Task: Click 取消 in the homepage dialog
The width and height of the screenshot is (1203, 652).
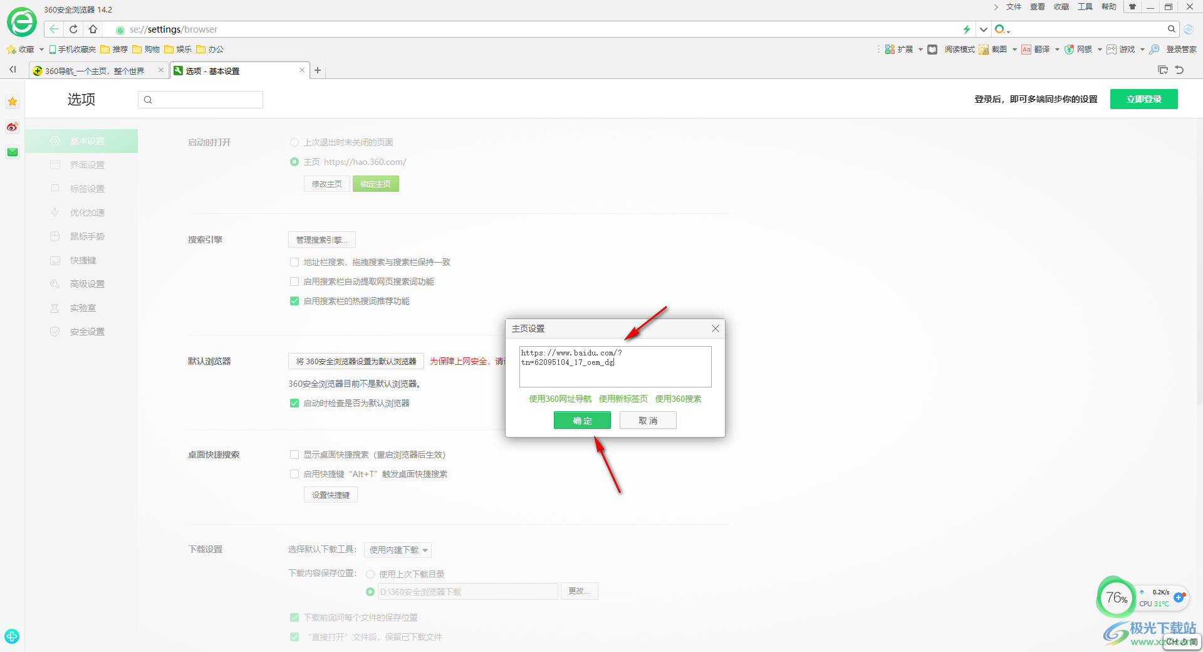Action: [x=648, y=420]
